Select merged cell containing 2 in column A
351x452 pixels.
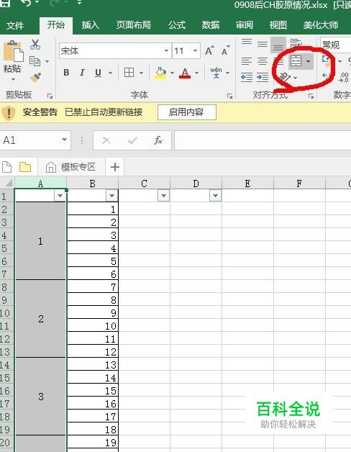click(40, 319)
